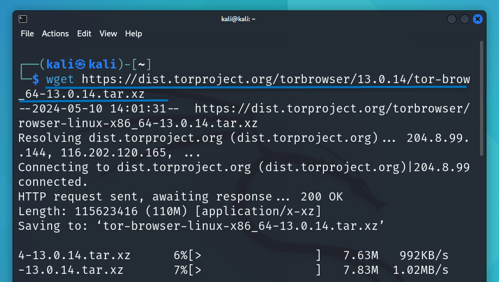Click the '7.83M' downloaded amount

coord(360,270)
